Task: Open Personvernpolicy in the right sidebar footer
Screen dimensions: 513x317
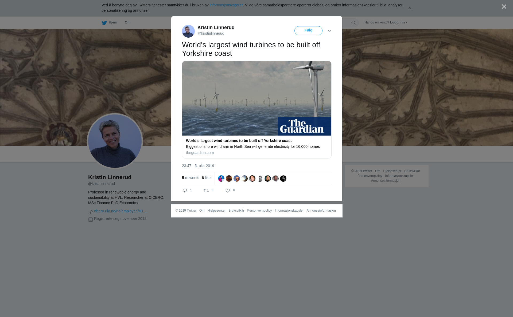Action: [370, 176]
